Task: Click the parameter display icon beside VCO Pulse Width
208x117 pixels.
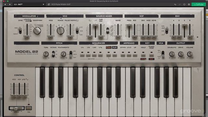Action: pos(49,4)
